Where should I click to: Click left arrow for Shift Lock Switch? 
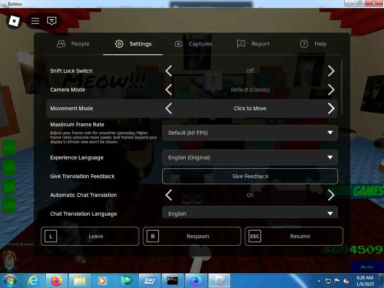click(x=169, y=71)
